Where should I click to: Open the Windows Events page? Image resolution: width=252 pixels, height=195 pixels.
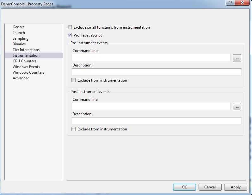click(26, 67)
